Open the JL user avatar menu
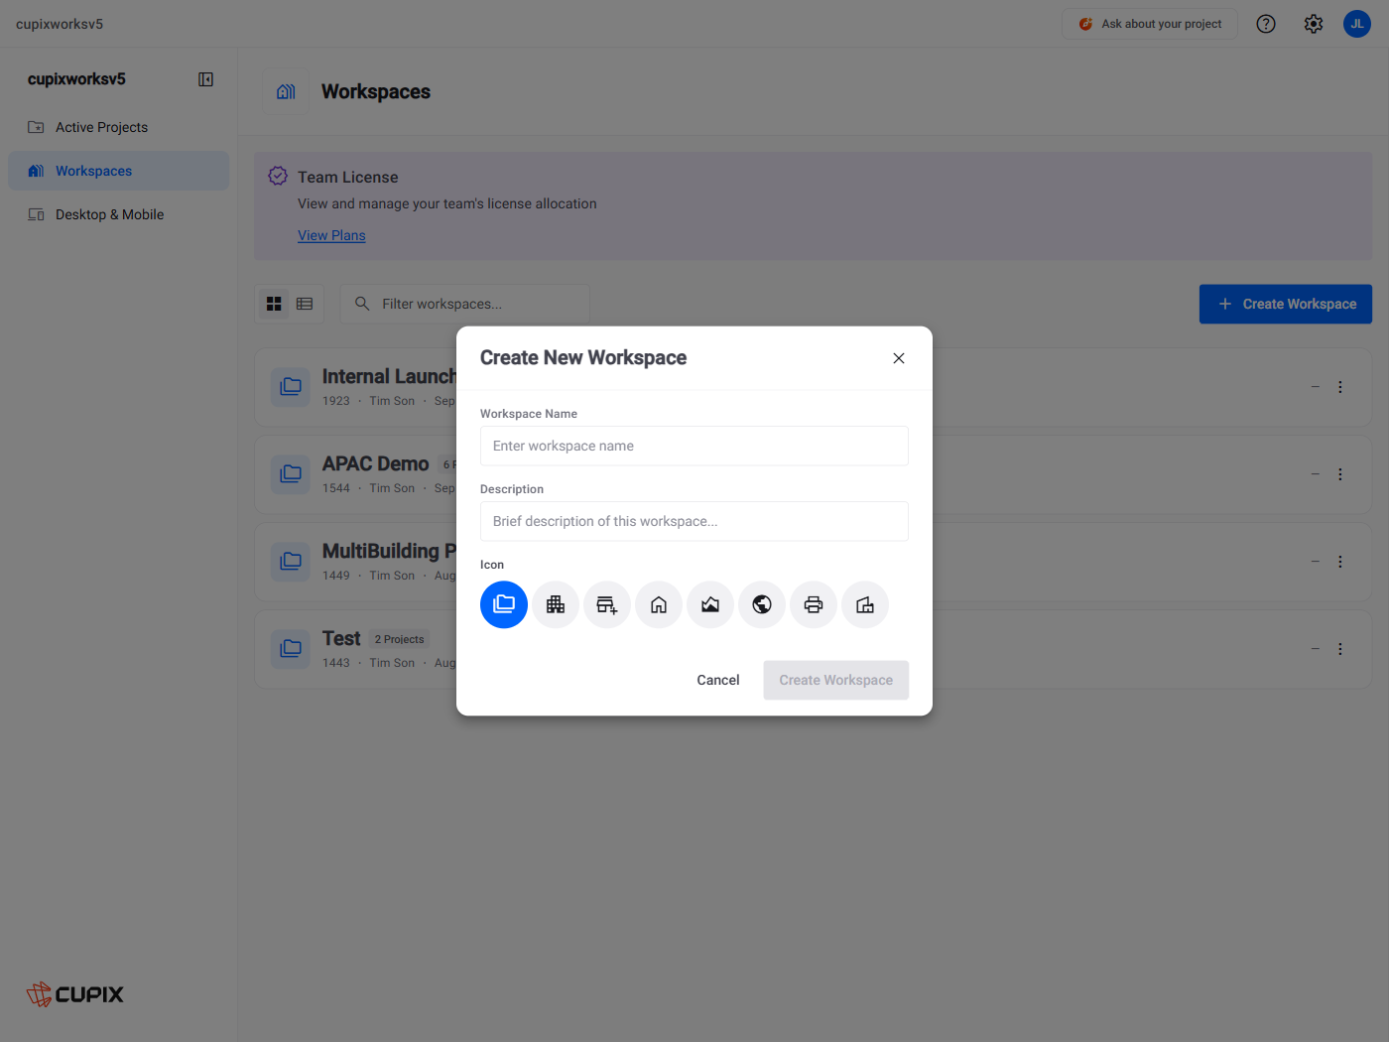 [1357, 24]
